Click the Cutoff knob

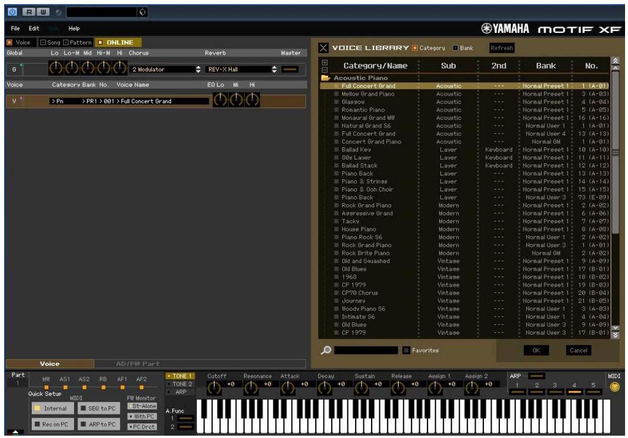(214, 387)
